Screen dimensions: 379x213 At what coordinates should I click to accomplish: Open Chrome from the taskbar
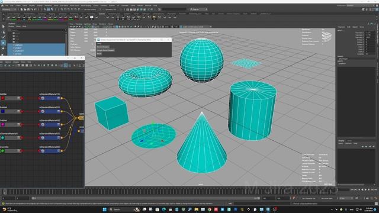(209, 209)
